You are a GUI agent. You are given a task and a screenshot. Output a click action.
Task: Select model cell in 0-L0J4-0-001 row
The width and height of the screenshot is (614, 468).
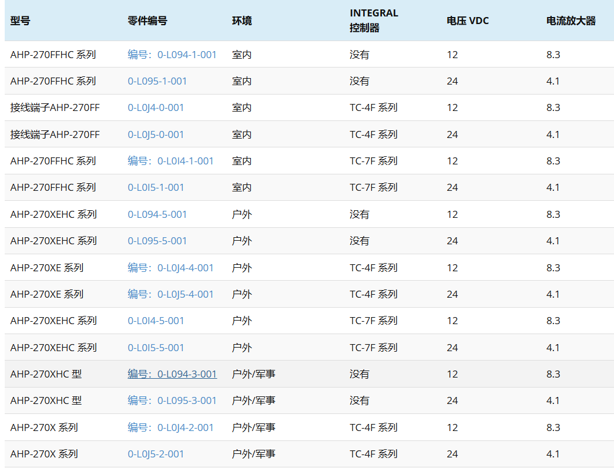55,107
